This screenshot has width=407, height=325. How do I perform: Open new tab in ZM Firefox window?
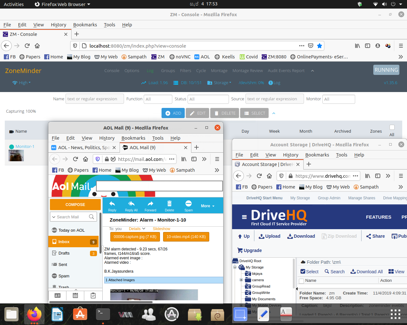coord(77,34)
